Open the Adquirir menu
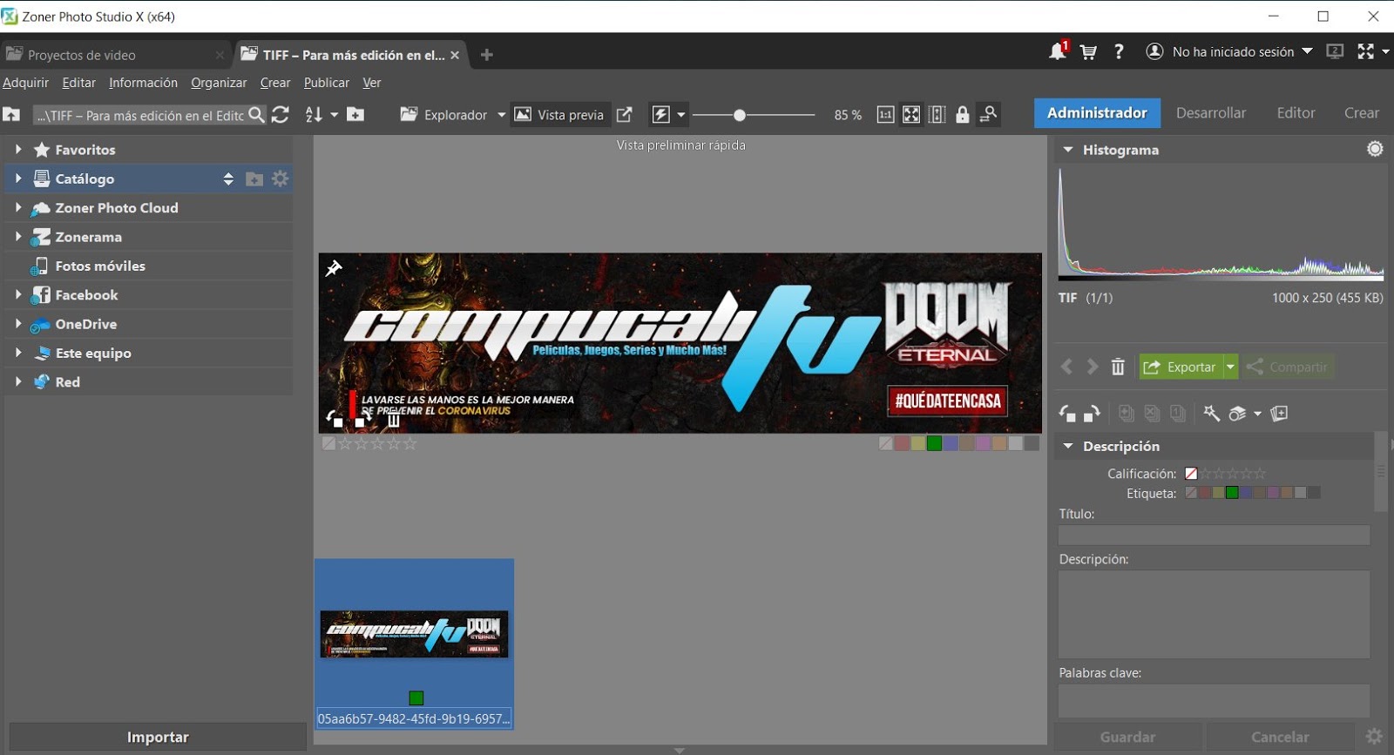 click(25, 82)
